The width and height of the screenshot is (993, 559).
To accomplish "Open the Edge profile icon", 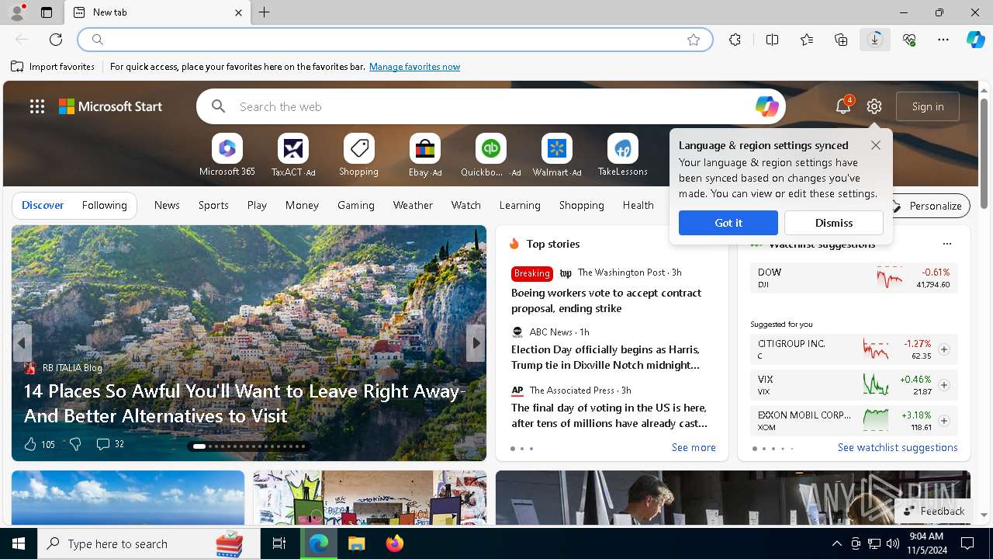I will coord(17,12).
